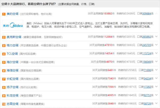View 格力 reviews count 245705
Screen dimensions: 160x108
(146, 45)
